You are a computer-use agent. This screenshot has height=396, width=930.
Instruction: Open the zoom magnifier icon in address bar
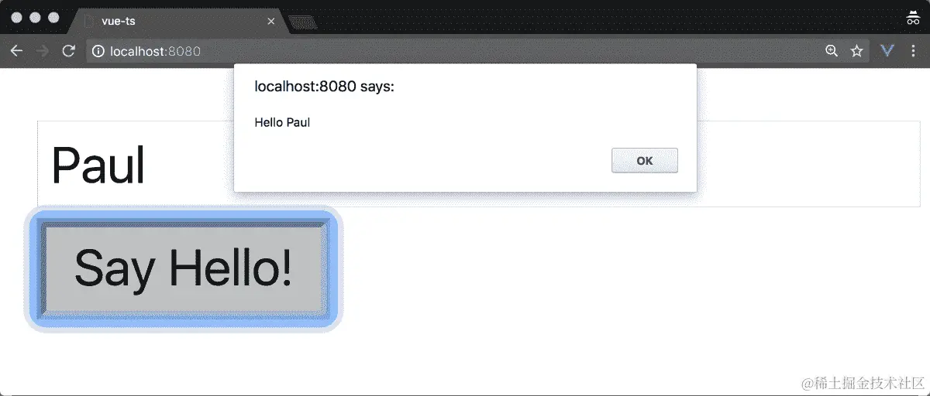click(832, 51)
